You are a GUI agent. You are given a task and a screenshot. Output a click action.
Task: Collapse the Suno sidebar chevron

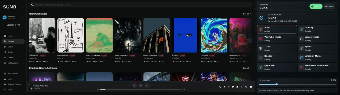tap(22, 7)
